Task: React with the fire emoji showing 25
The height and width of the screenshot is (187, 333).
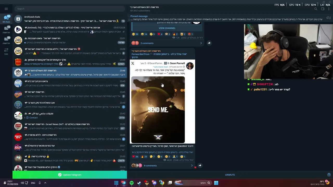Action: click(x=144, y=157)
